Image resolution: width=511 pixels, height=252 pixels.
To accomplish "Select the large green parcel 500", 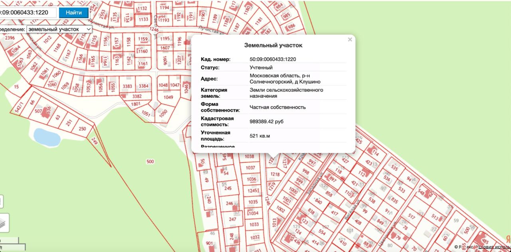I will 150,161.
